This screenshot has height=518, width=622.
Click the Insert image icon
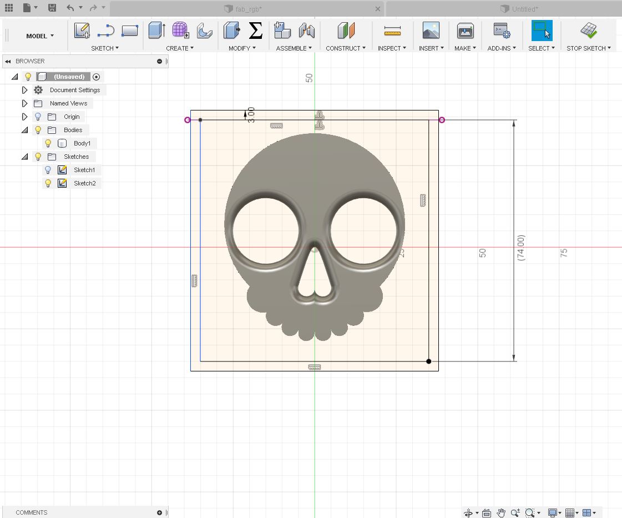coord(431,31)
